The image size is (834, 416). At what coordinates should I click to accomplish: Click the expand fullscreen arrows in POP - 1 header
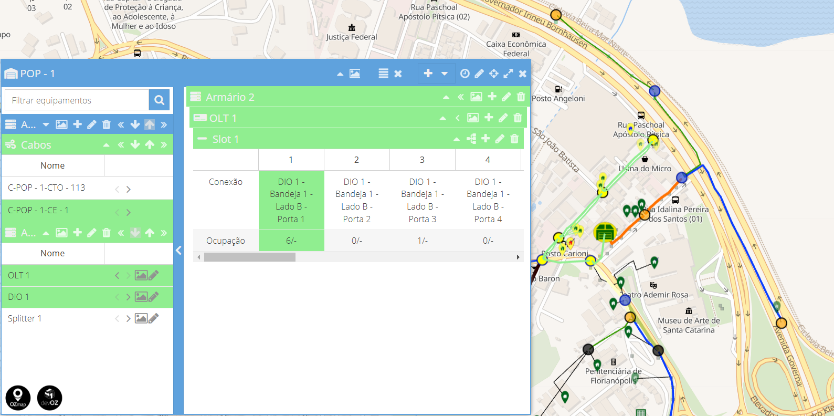(x=508, y=74)
